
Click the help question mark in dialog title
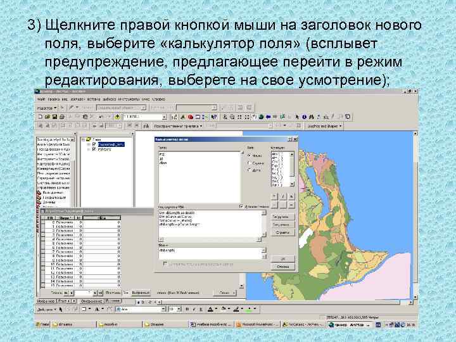[289, 139]
